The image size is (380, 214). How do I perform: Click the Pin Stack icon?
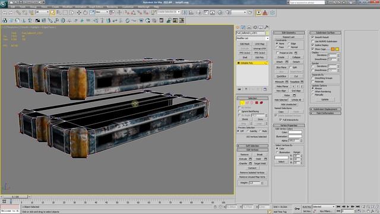pyautogui.click(x=239, y=89)
